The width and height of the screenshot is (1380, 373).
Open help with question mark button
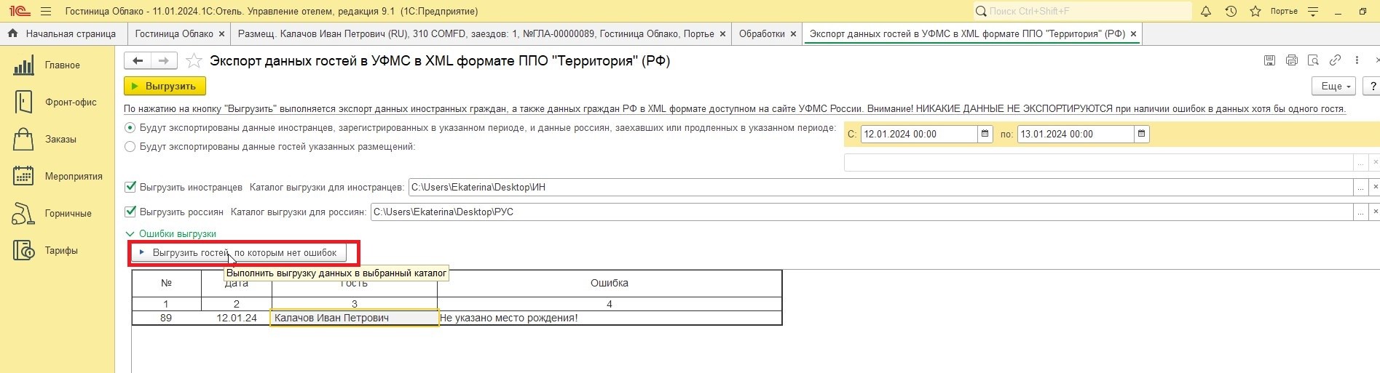[x=1371, y=86]
